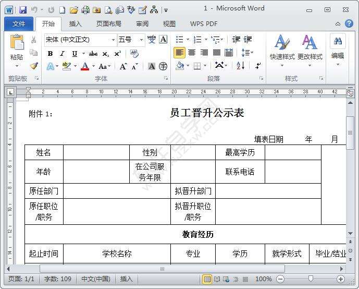
Task: Expand the 粘贴 paste options arrow
Action: (x=17, y=66)
